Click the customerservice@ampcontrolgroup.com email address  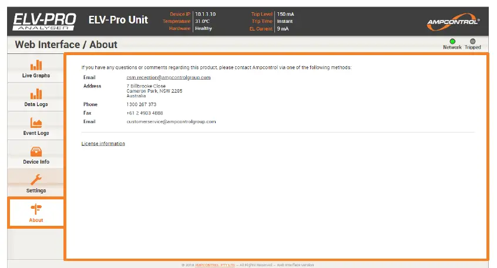(x=171, y=121)
